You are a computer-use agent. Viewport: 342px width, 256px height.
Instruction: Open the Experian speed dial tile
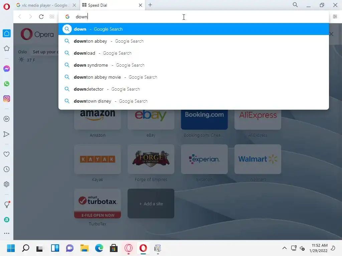tap(204, 159)
